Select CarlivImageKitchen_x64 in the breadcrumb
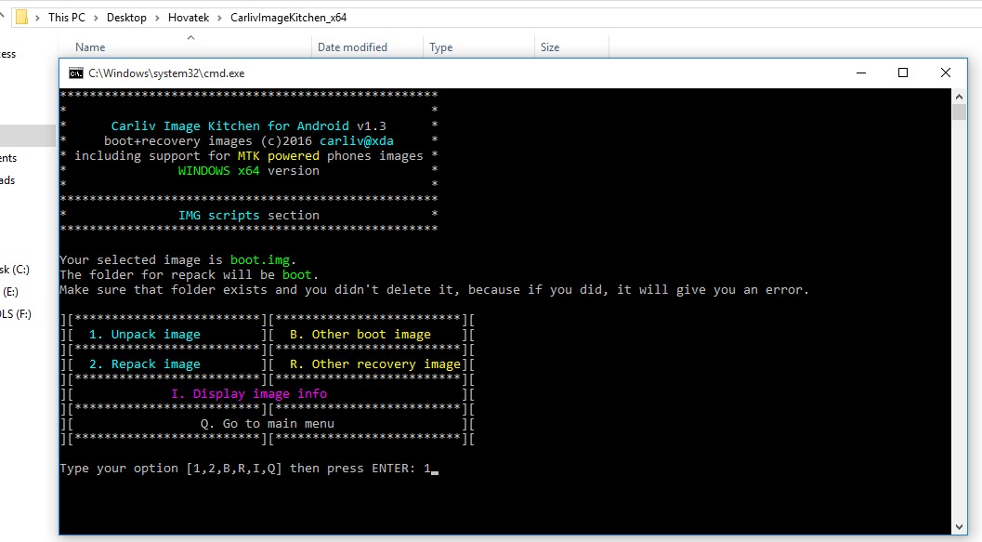The image size is (982, 542). pos(288,18)
